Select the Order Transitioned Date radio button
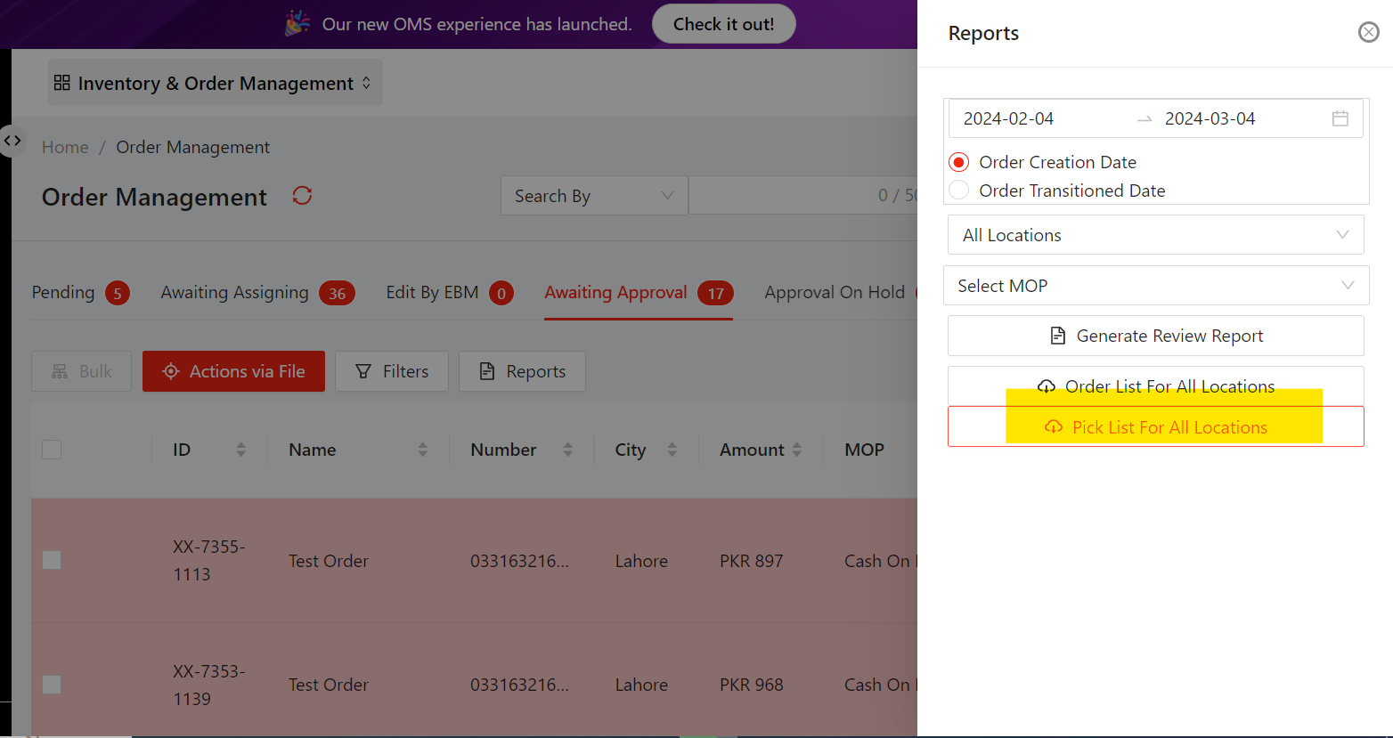1393x738 pixels. [959, 191]
